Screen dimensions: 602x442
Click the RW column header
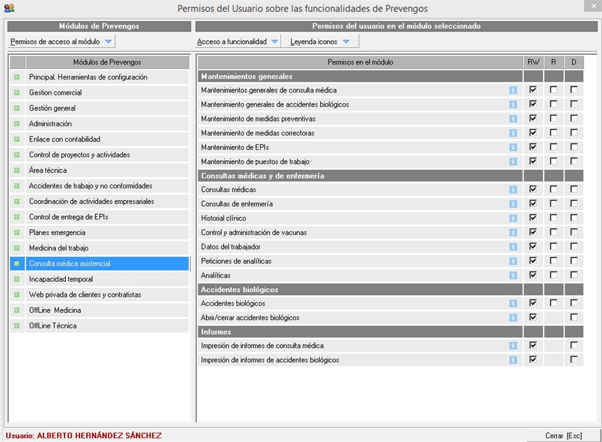[533, 62]
